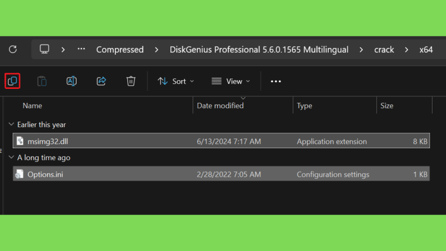Click the date 6/13/2024 7:17 AM
The height and width of the screenshot is (251, 446).
coord(229,142)
